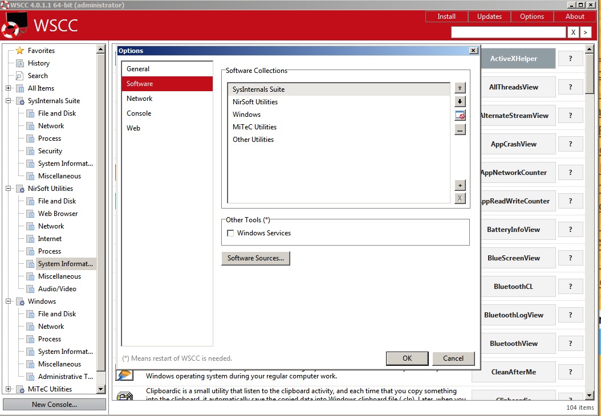Screen dimensions: 601x416
Task: Select MiTeC Utilities in the Software Collections list
Action: pos(254,127)
